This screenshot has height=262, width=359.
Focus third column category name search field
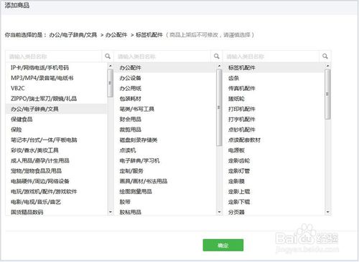271,57
